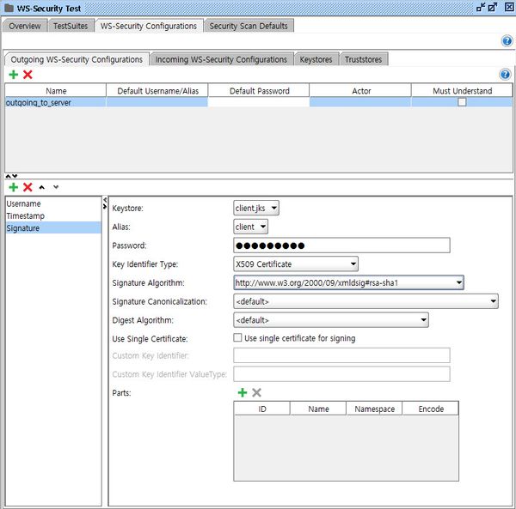516x509 pixels.
Task: Click the Default Password column header
Action: pyautogui.click(x=259, y=91)
